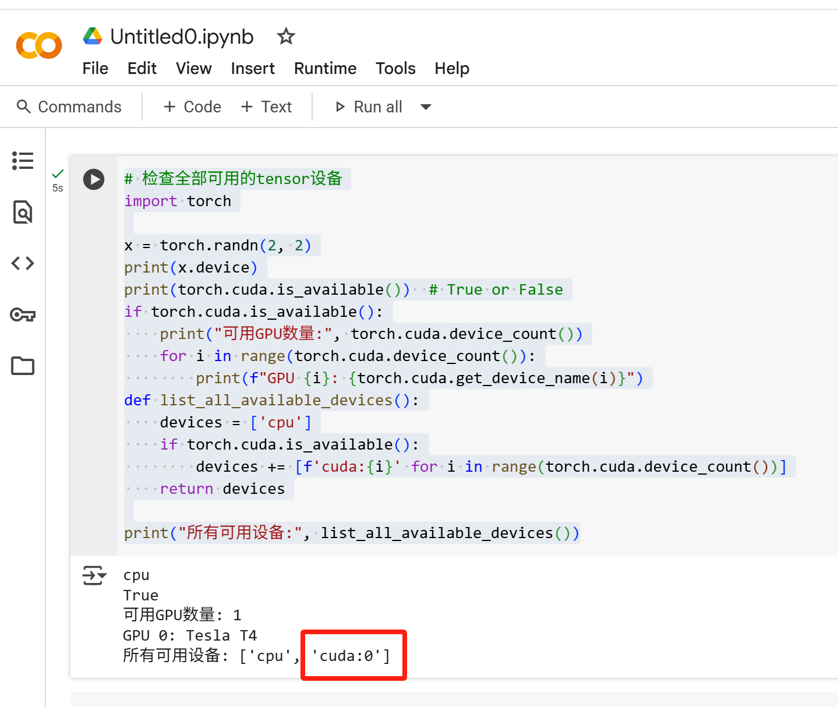This screenshot has width=838, height=707.
Task: Click 'cuda:0' in the output list
Action: [346, 656]
